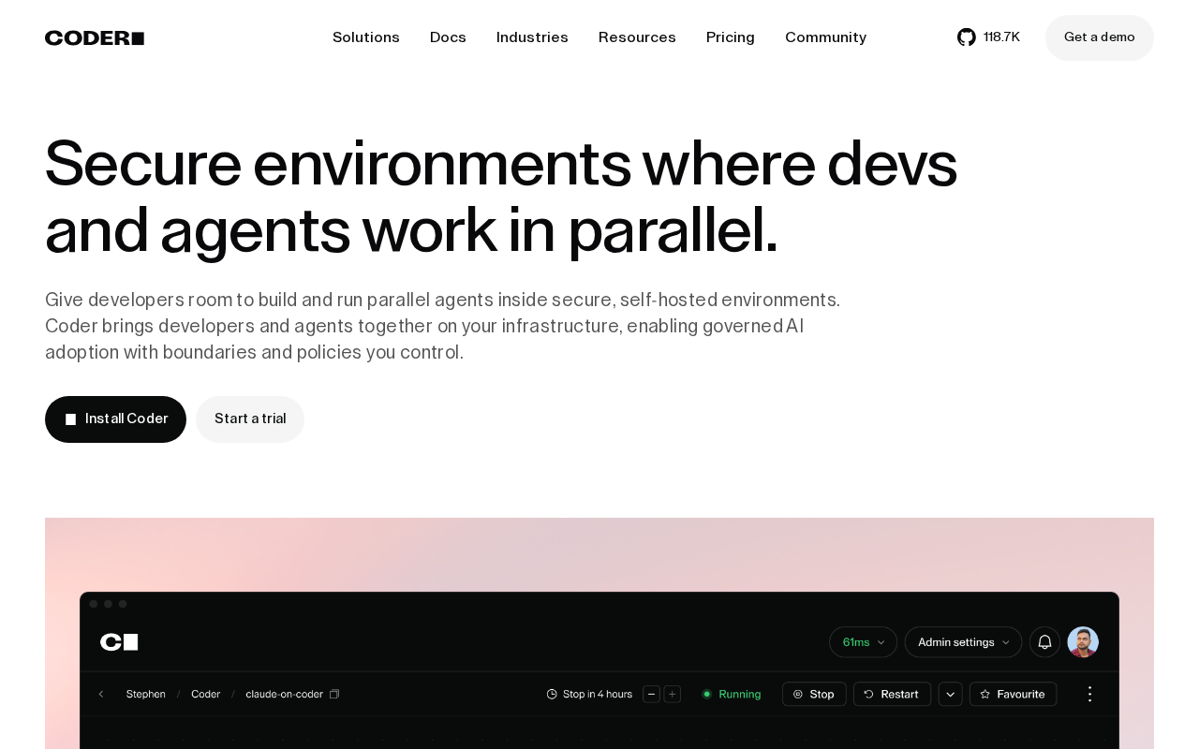The image size is (1199, 749).
Task: Click the Start a trial button
Action: (x=250, y=419)
